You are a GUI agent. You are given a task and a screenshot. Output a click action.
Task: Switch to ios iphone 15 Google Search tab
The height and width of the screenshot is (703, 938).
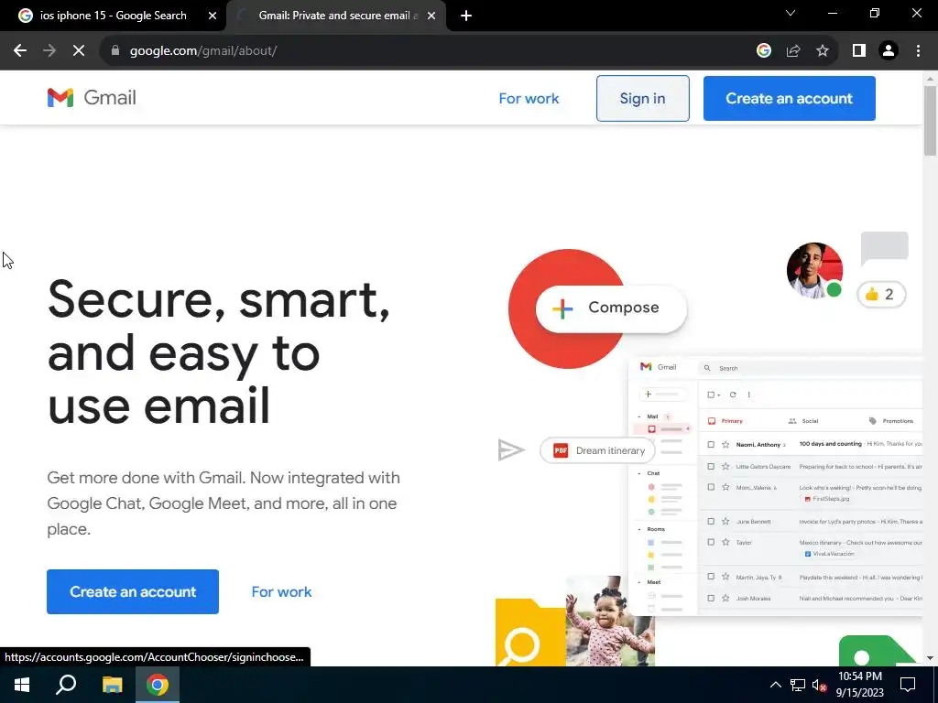(113, 16)
